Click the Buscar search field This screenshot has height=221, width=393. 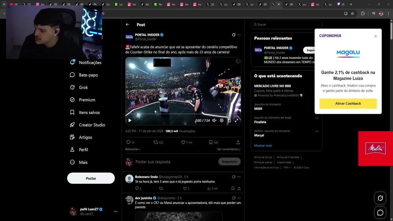(x=286, y=25)
